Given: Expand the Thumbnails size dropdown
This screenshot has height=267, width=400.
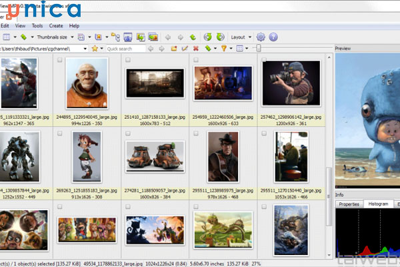Looking at the screenshot, I should tap(72, 37).
